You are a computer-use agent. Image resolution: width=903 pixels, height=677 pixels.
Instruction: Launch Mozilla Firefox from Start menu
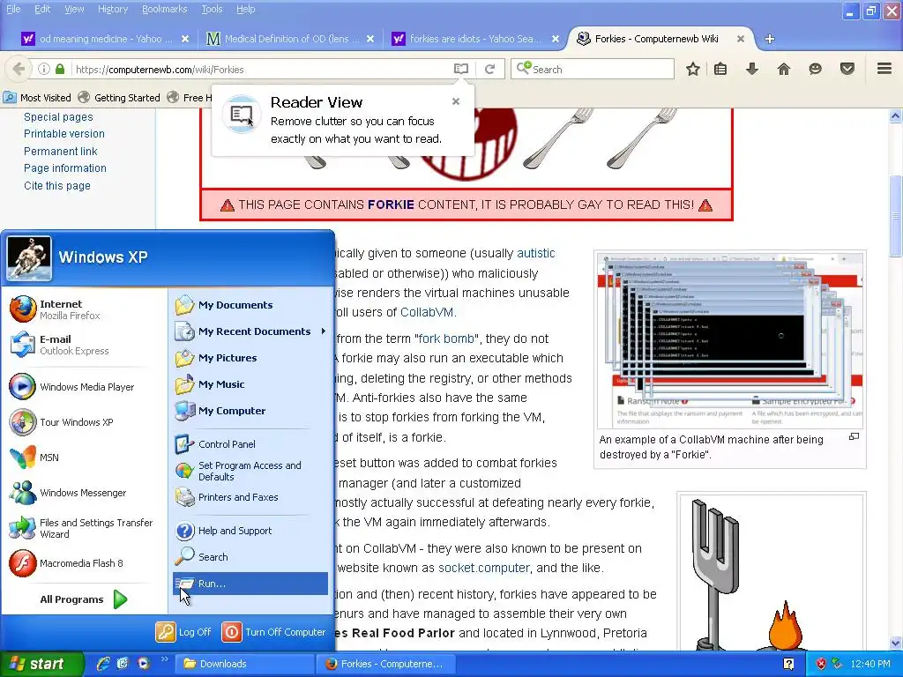pos(86,309)
